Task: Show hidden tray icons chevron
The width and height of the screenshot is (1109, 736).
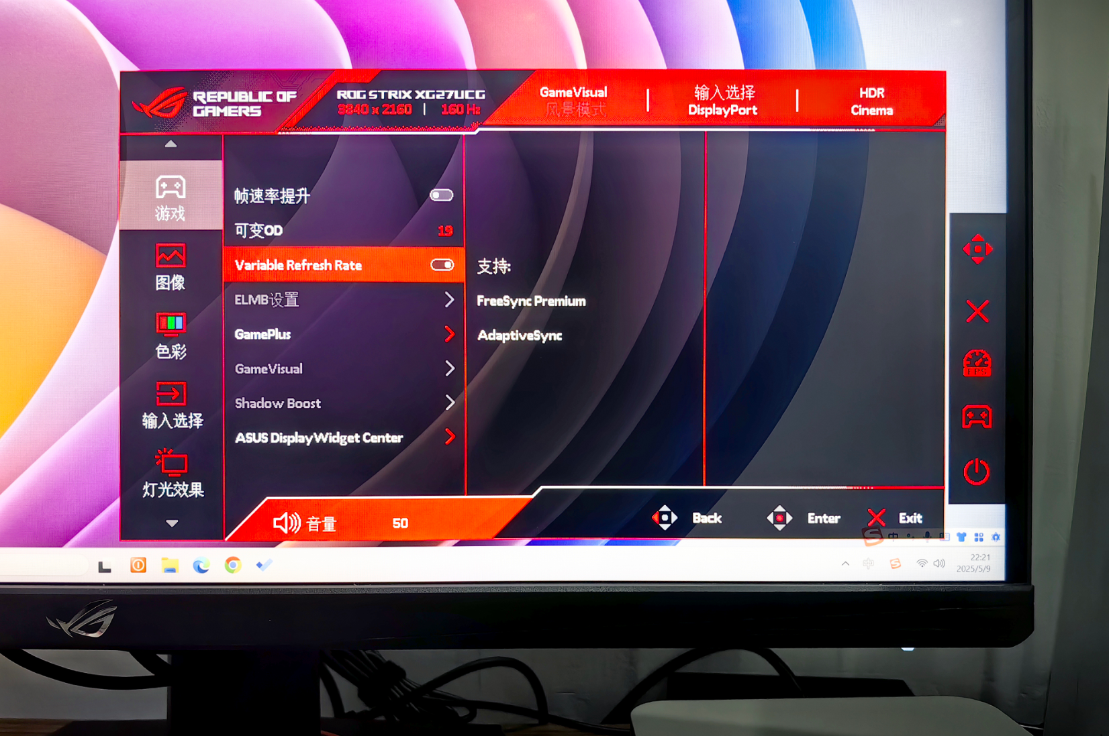Action: (x=846, y=564)
